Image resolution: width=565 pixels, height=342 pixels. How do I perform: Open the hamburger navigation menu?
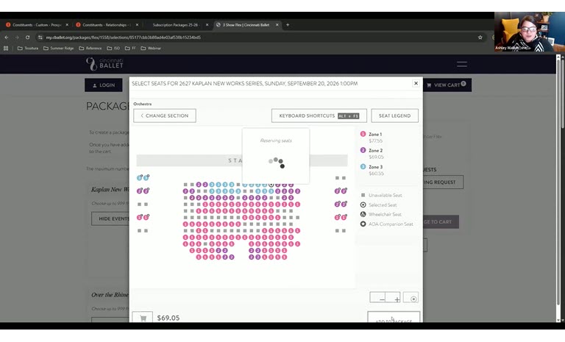point(462,64)
